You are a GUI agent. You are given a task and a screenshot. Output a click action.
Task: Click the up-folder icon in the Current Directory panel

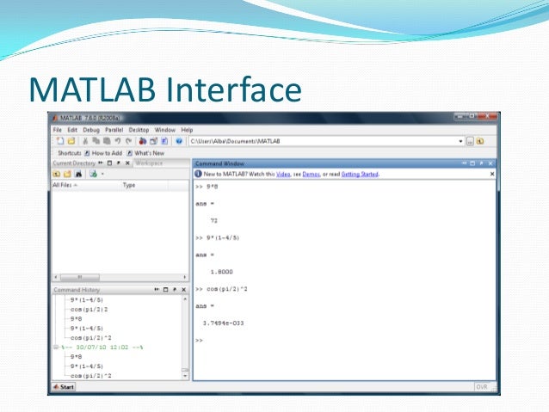pyautogui.click(x=57, y=174)
